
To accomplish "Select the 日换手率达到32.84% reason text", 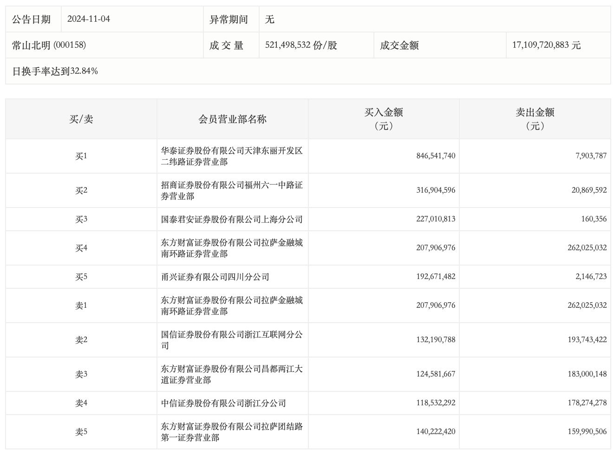I will [x=55, y=71].
